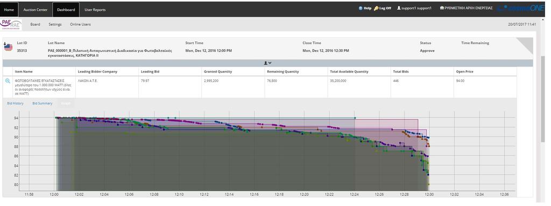Click the total bids value 446
This screenshot has height=206, width=551.
click(396, 80)
